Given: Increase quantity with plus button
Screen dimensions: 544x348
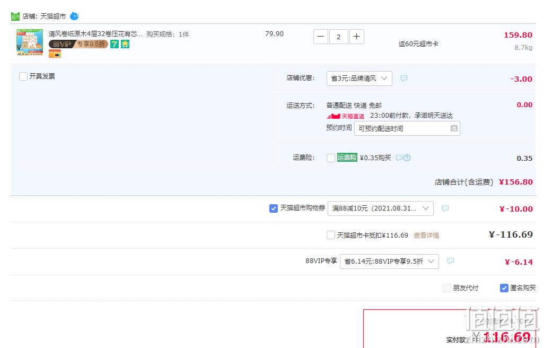Looking at the screenshot, I should pyautogui.click(x=357, y=37).
